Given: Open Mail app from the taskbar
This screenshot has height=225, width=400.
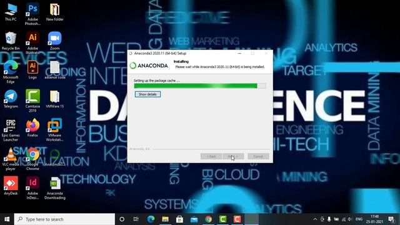Looking at the screenshot, I should pyautogui.click(x=194, y=219).
